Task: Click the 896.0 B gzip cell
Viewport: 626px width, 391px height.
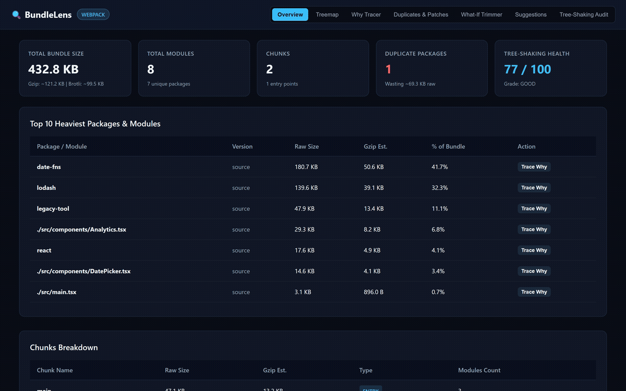Action: point(374,292)
